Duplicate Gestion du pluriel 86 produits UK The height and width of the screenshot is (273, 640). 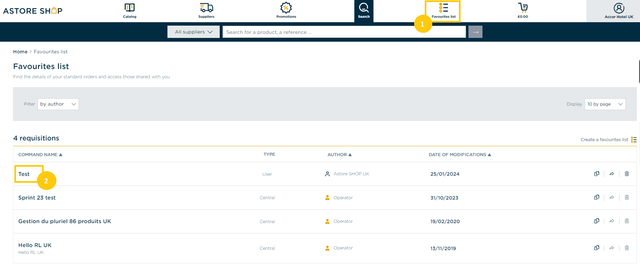point(597,221)
